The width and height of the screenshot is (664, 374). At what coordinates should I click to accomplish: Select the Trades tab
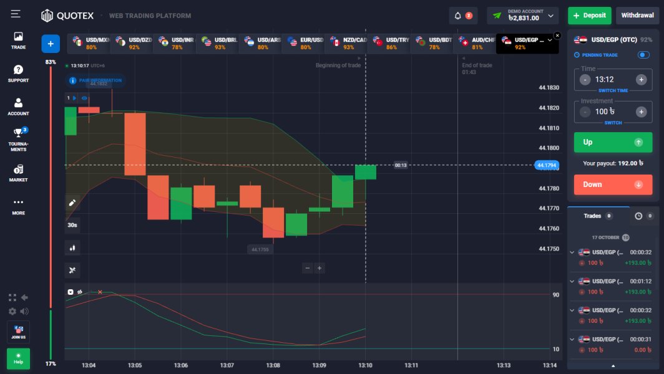598,216
